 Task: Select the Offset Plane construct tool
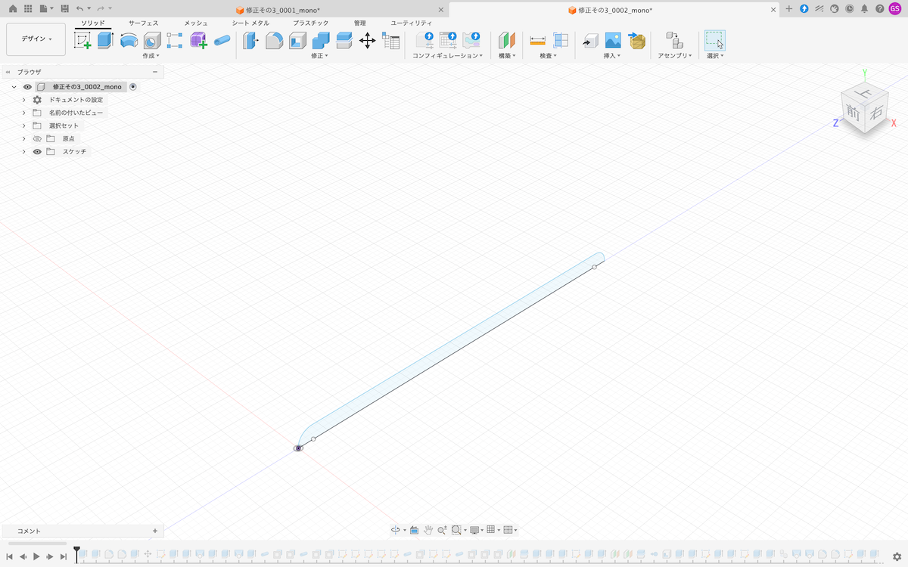pos(507,40)
